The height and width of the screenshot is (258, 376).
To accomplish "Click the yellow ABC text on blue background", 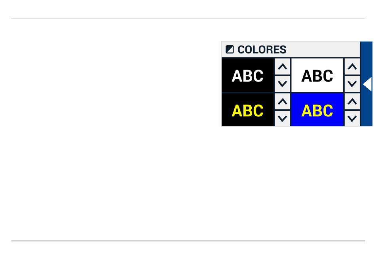I will pos(317,110).
